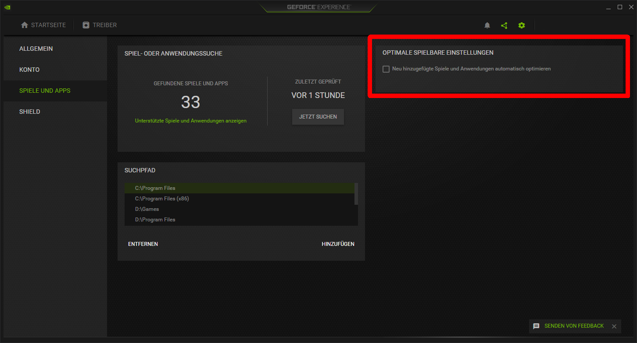Click the driver download icon beside Treiber
Screen dimensions: 637x343
click(86, 25)
